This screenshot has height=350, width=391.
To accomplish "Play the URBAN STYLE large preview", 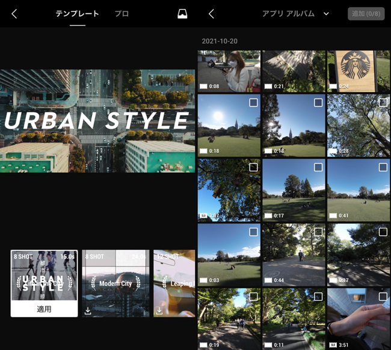I will (x=97, y=121).
